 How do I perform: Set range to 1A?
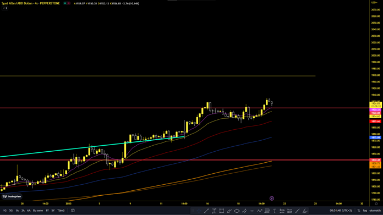tap(17, 211)
